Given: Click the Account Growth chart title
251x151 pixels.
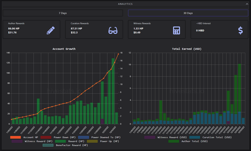Looking at the screenshot, I should click(64, 49).
